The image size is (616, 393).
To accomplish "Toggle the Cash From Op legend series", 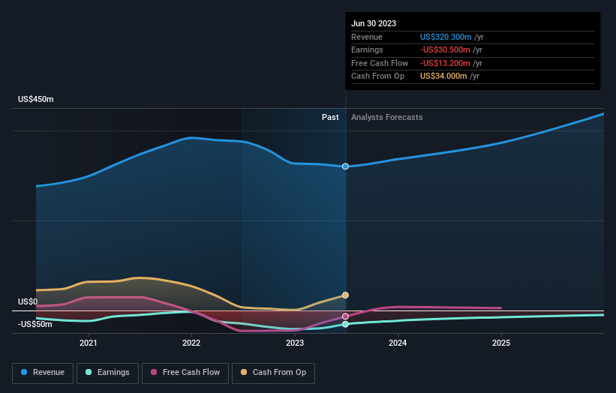I will 273,373.
